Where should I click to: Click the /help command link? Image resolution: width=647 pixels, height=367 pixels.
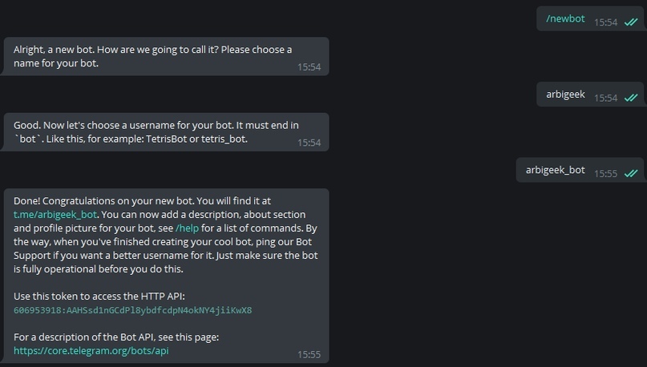pos(187,228)
